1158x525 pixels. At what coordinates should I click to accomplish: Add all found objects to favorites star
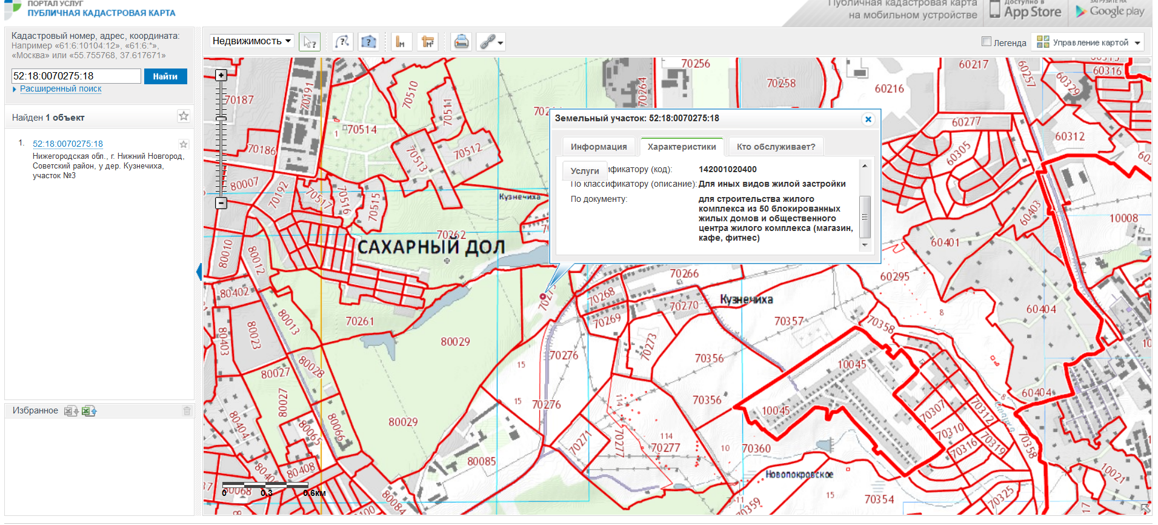184,116
